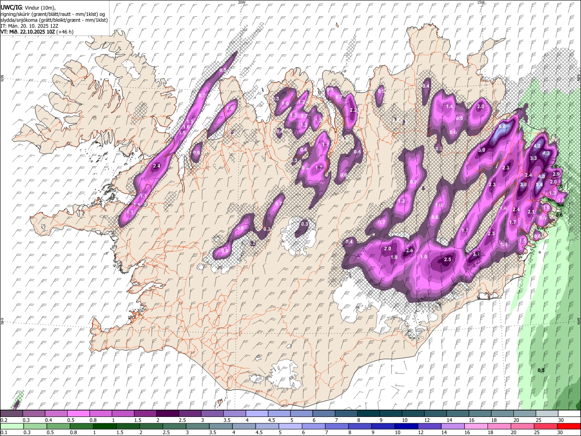Screen dimensions: 581x436
Task: Select the 'Vindur (10m)' header text
Action: [39, 8]
